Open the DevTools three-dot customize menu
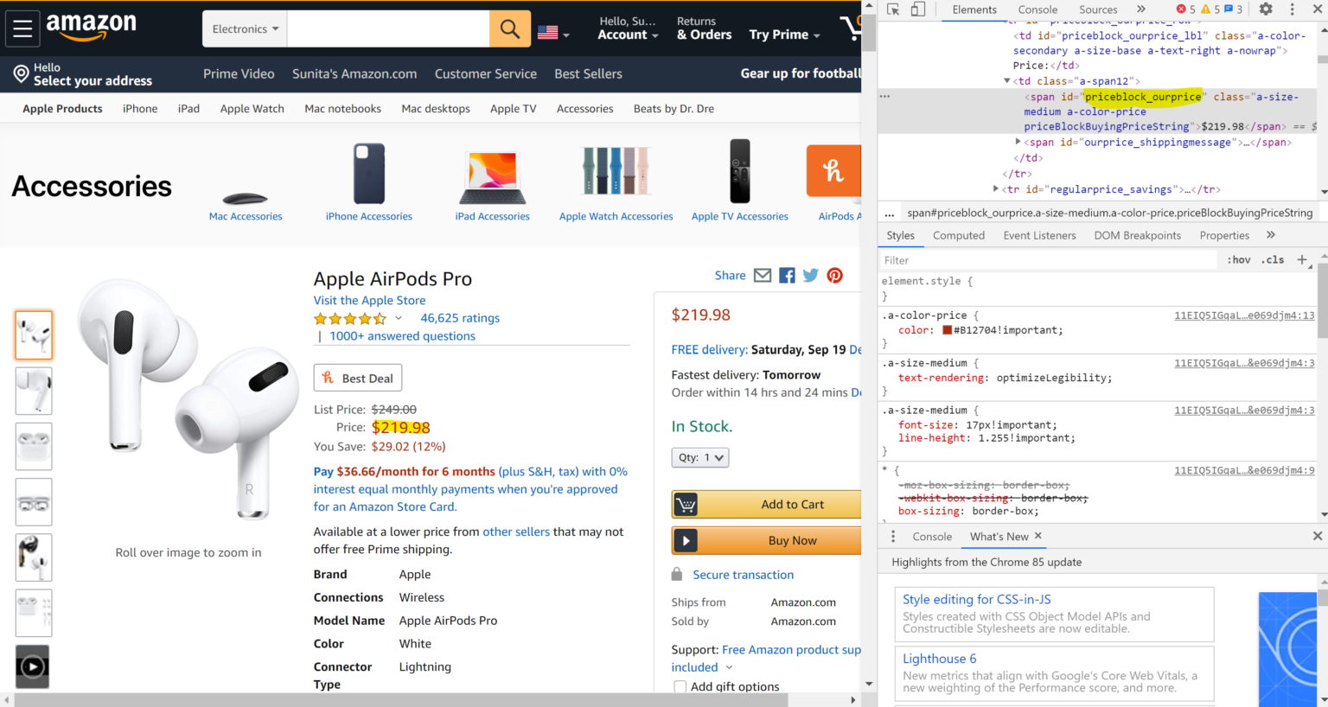 tap(1292, 9)
